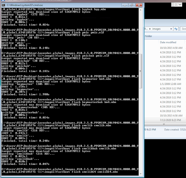Sort by the 'Date modified' column header
This screenshot has height=178, width=186.
coord(168,42)
